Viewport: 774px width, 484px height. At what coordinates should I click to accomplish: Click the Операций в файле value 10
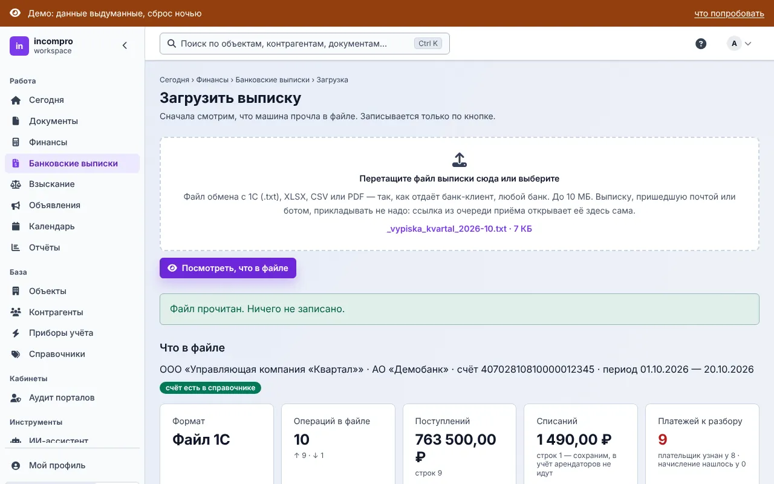point(302,440)
